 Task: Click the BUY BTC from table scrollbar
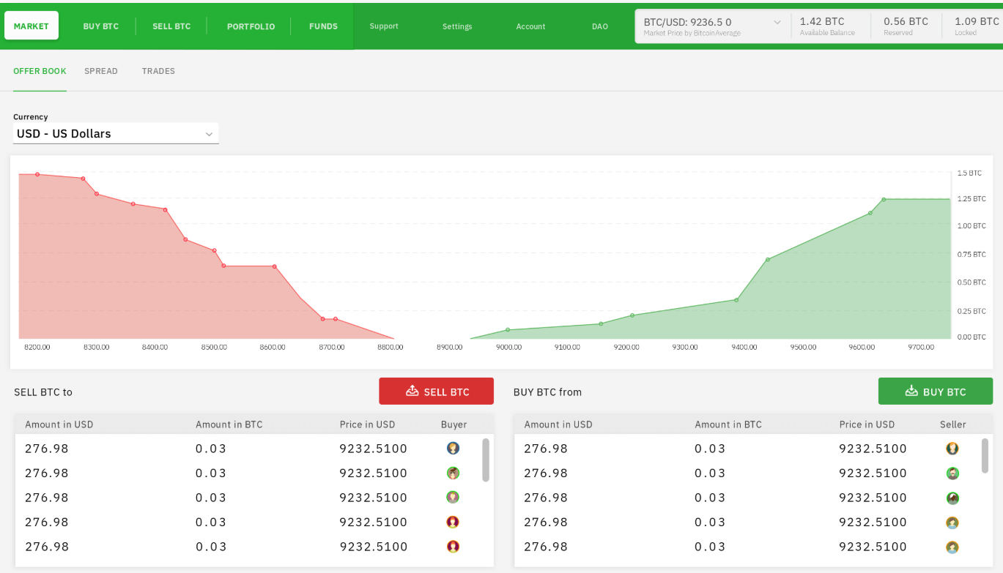click(x=985, y=455)
